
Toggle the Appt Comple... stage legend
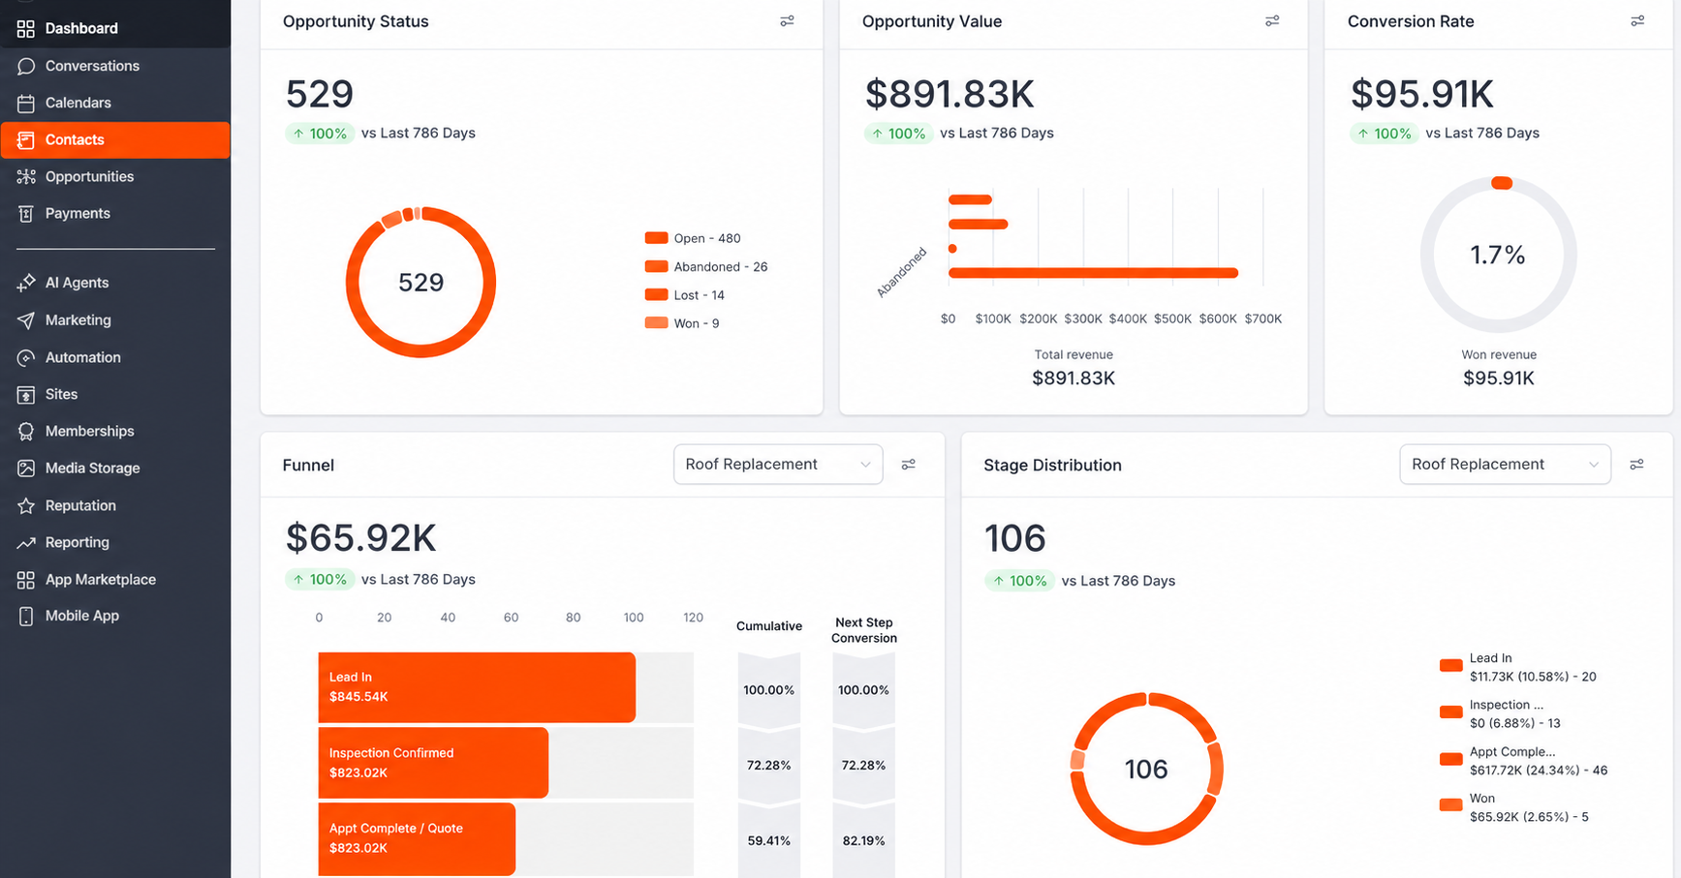(1524, 761)
